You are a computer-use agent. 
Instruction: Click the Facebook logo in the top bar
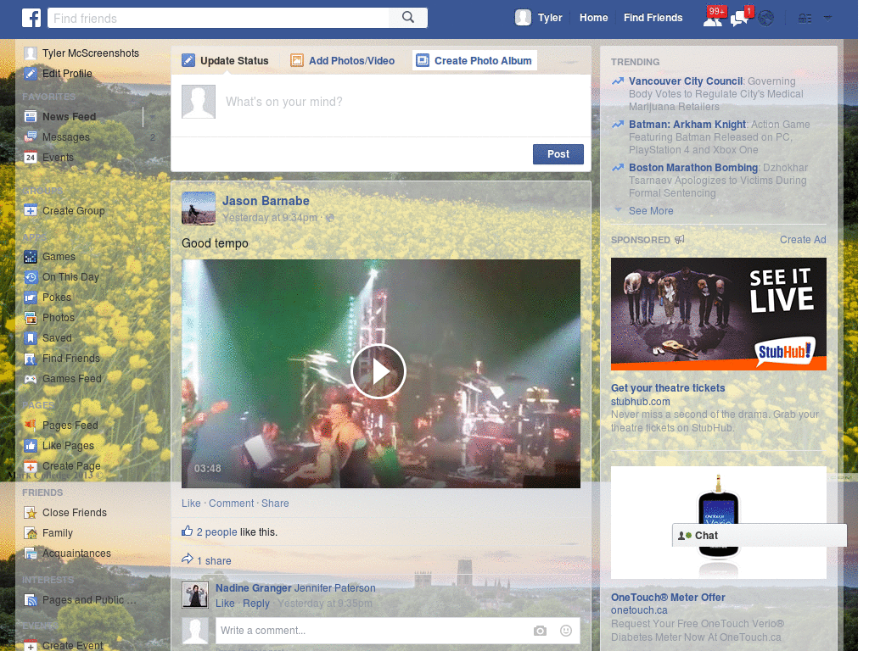pyautogui.click(x=31, y=18)
